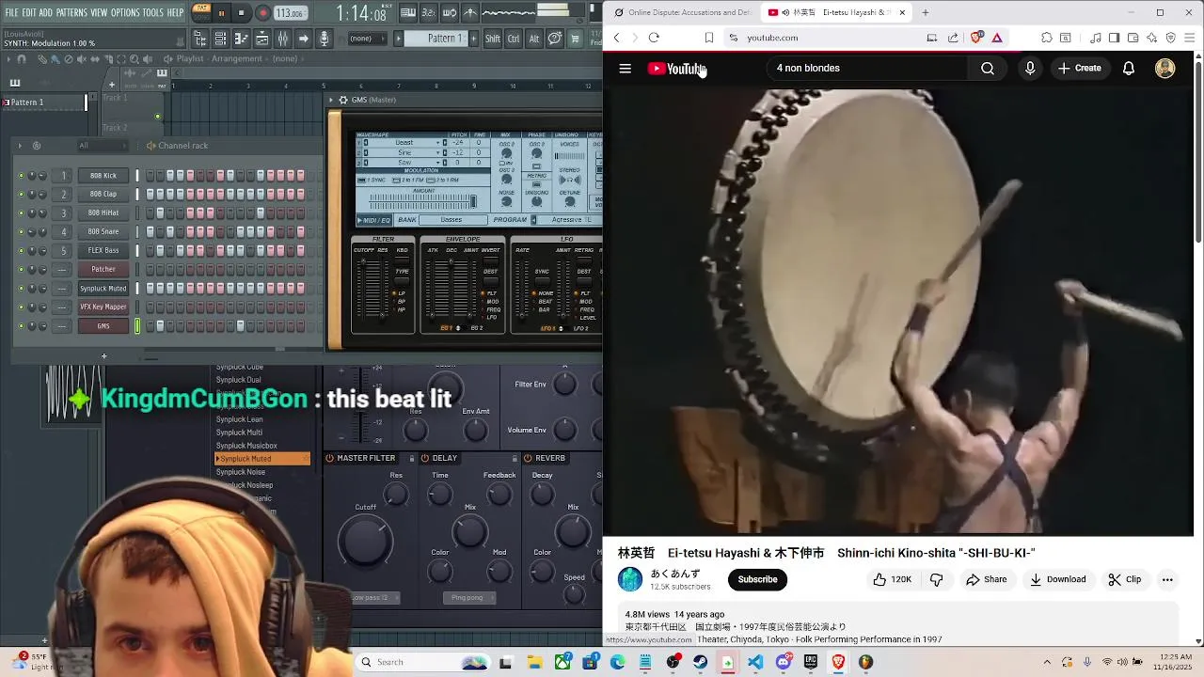Open the GMS Basses bank selector
The width and height of the screenshot is (1204, 677).
[453, 219]
